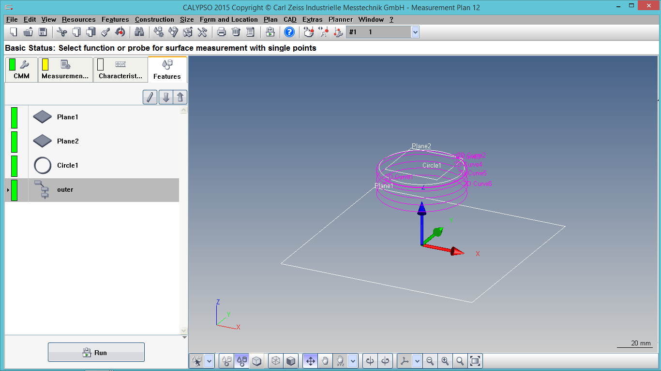Click the Circle1 label in the 3D view
Screen dimensions: 661x371
(x=432, y=165)
